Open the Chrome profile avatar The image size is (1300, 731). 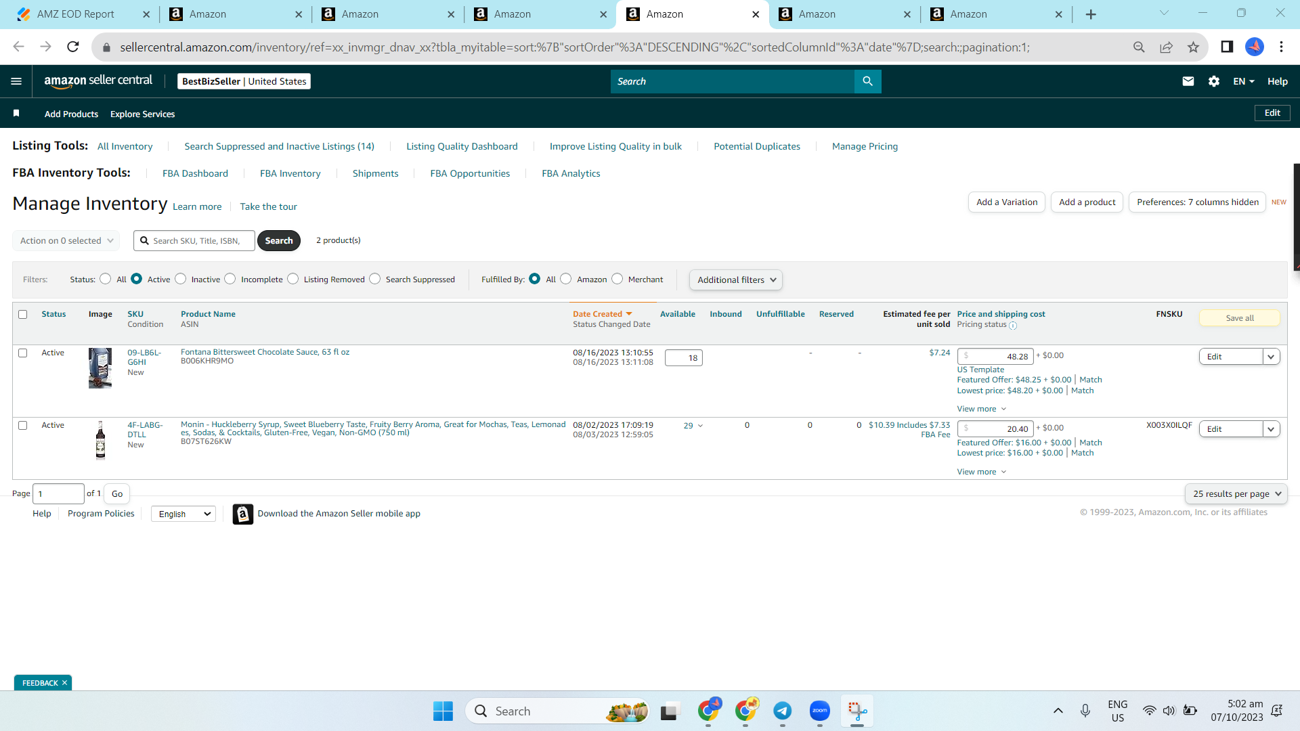pos(1255,47)
